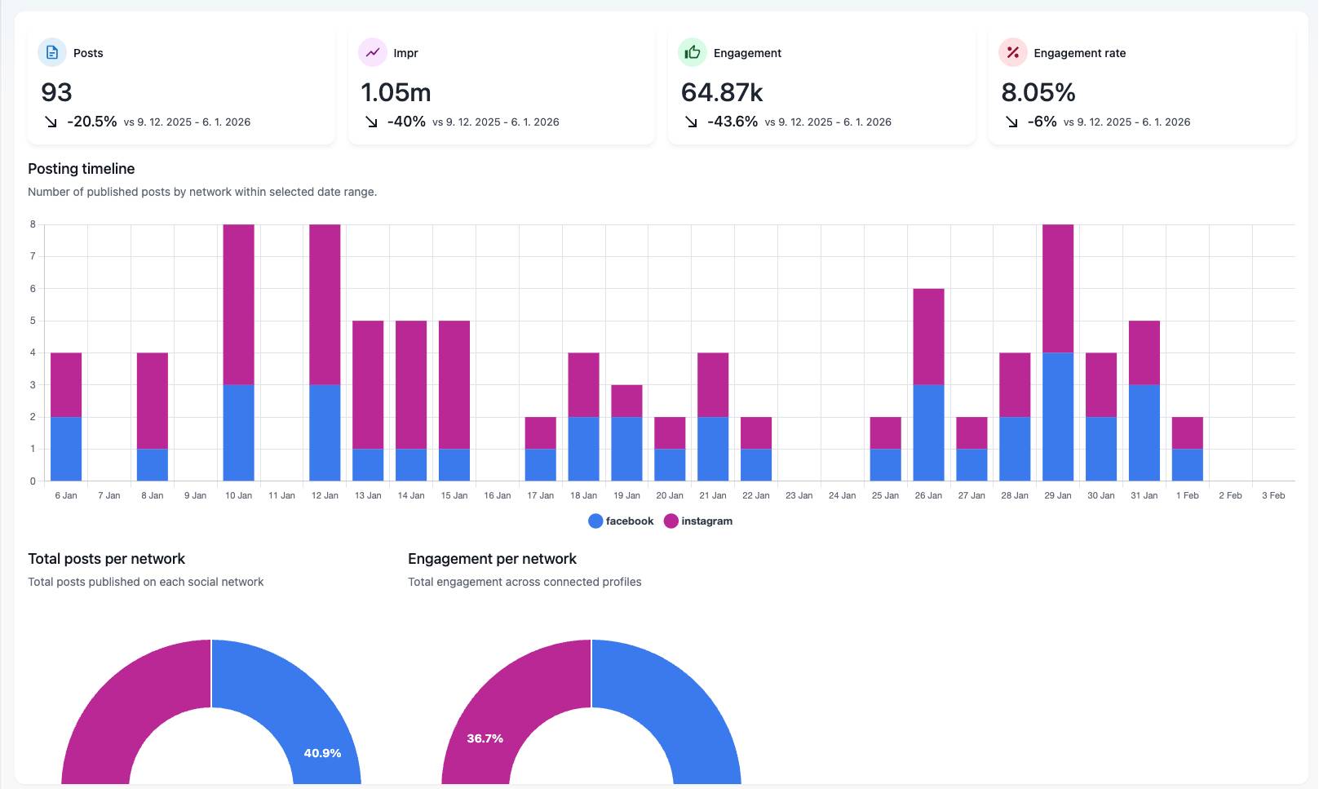Click the instagram bar segment for 8 Jan

tap(153, 401)
